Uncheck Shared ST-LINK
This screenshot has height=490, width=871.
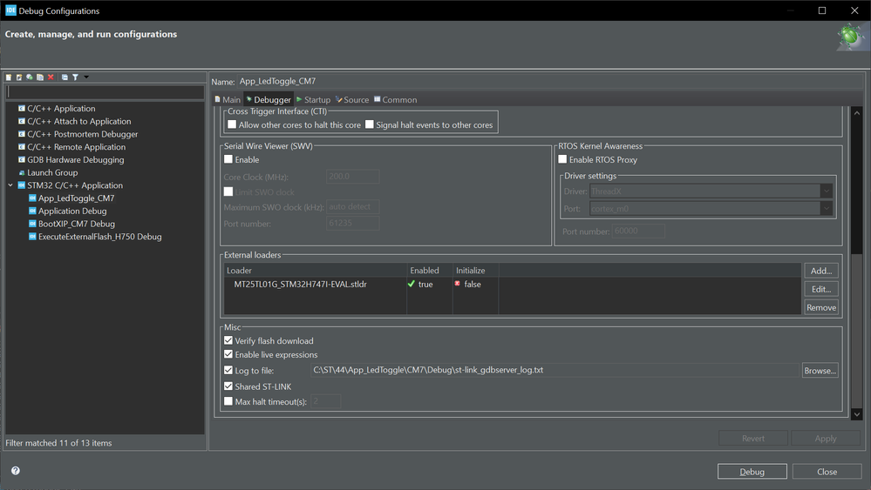tap(228, 386)
